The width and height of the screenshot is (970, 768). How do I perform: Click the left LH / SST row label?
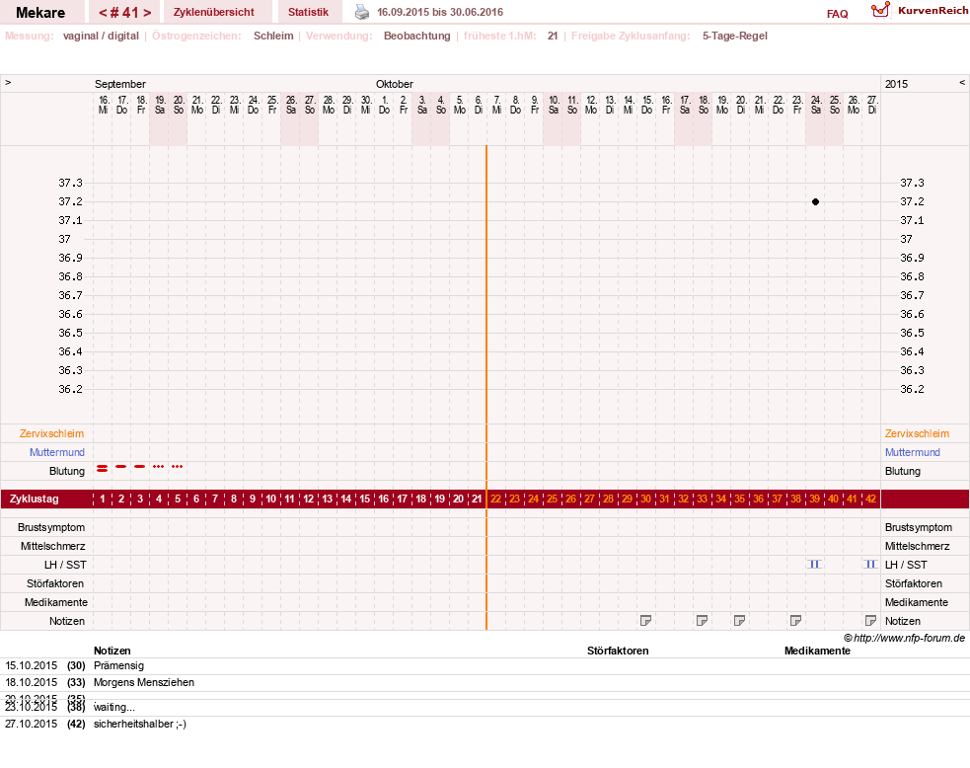tap(65, 565)
